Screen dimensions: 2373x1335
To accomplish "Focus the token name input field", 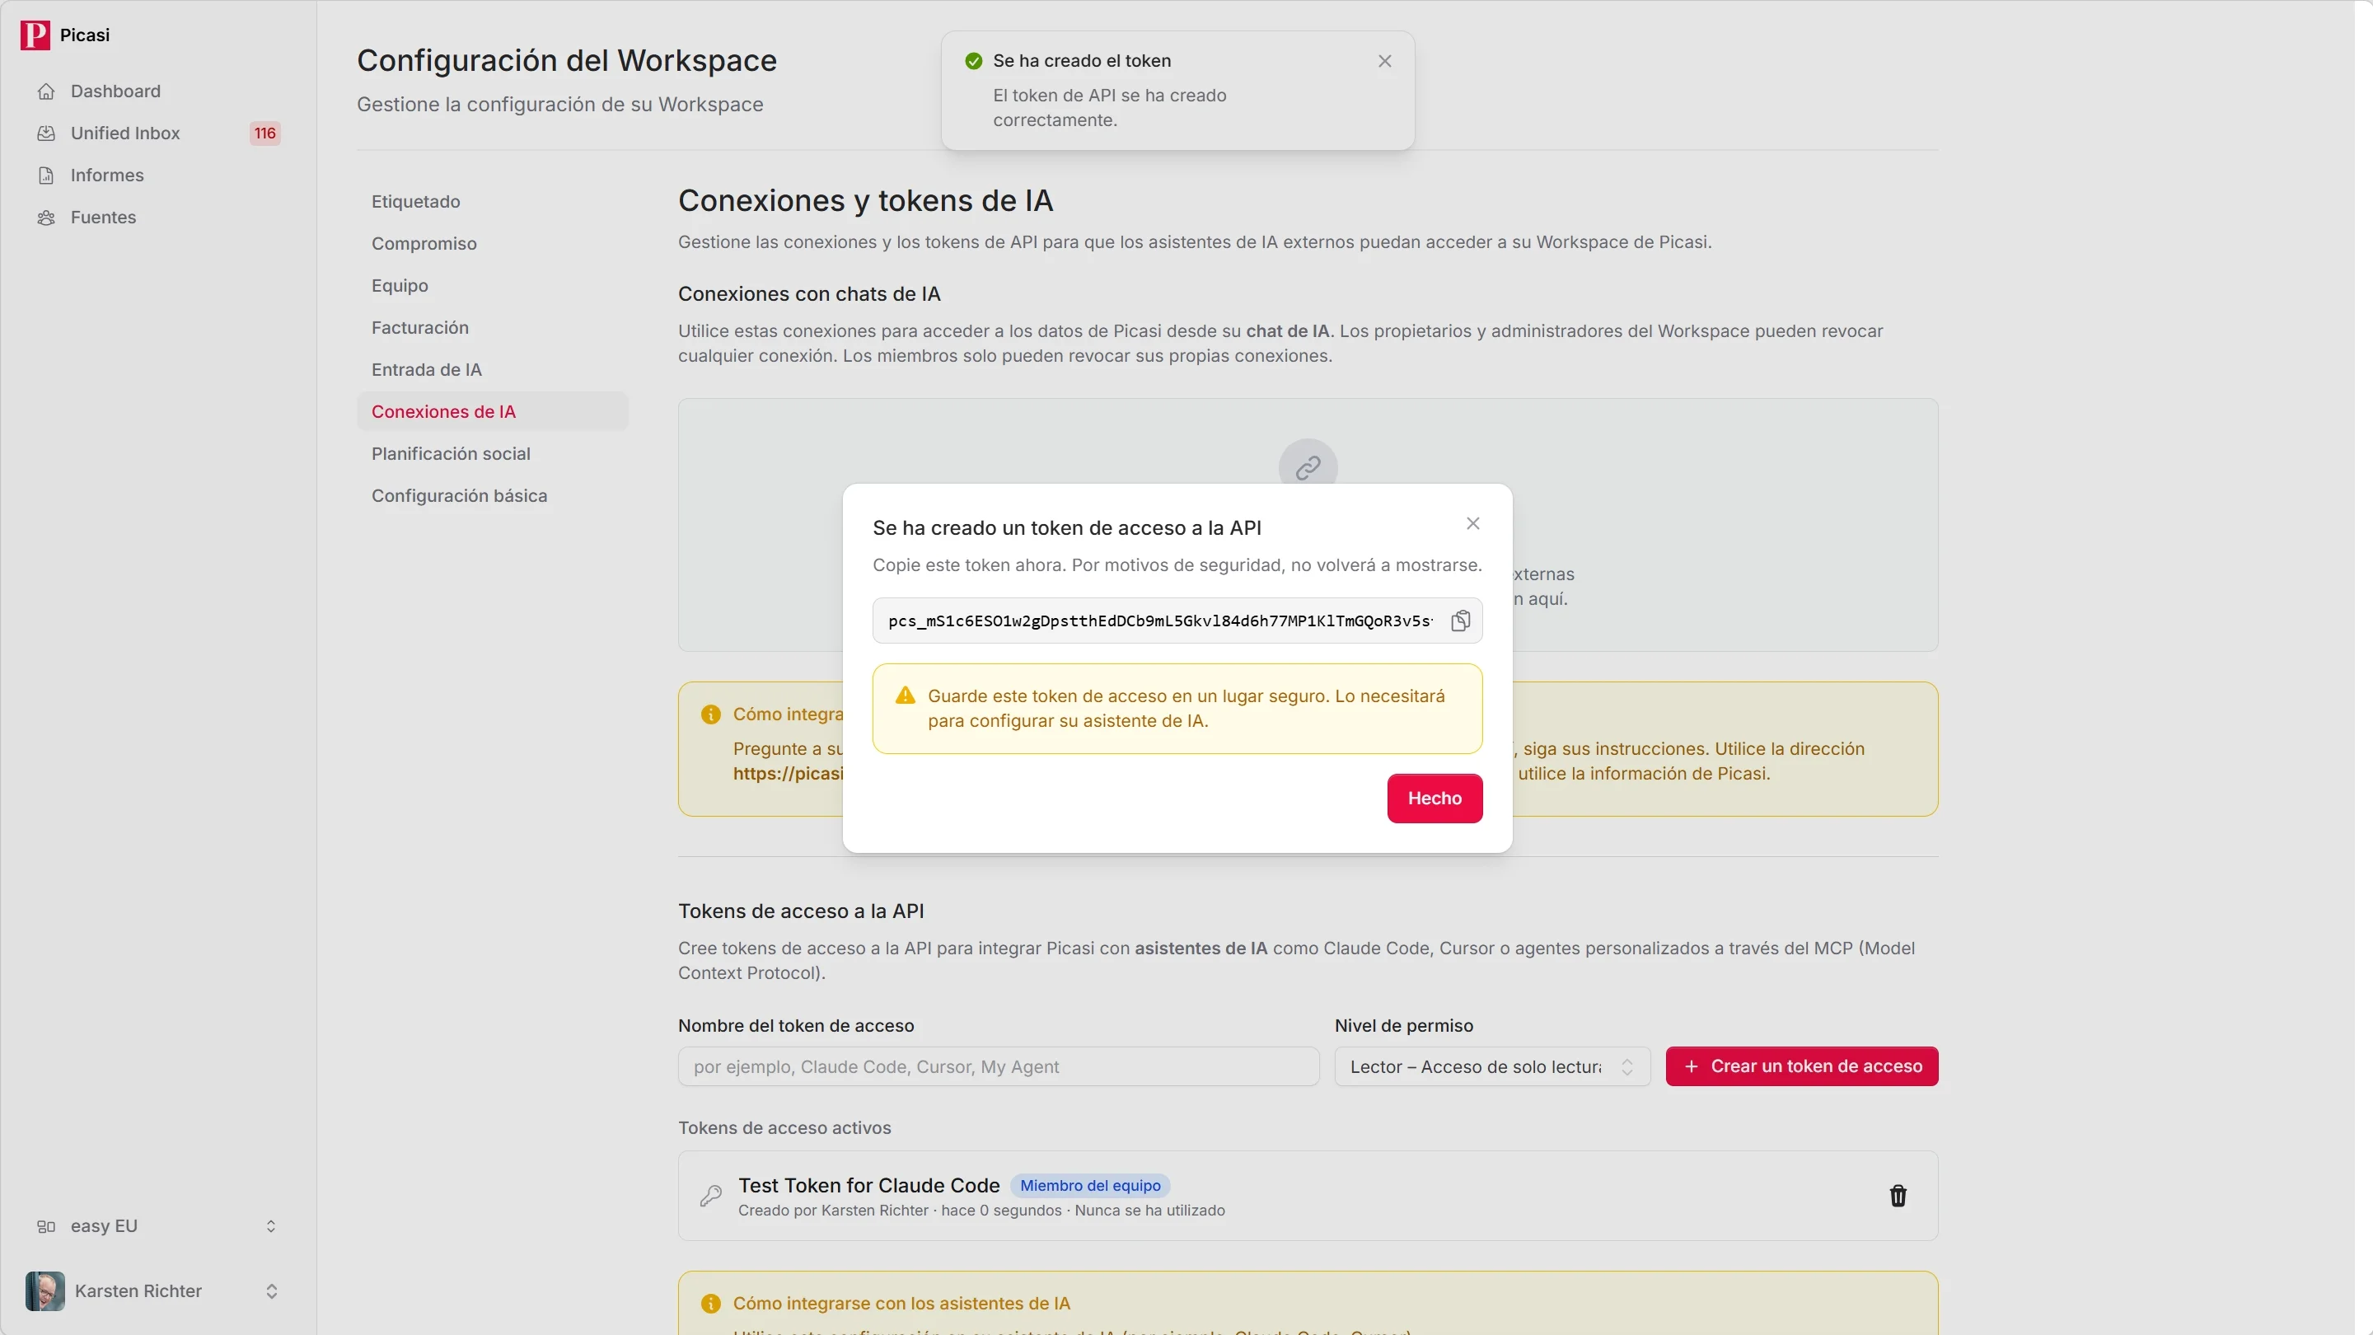I will point(999,1067).
